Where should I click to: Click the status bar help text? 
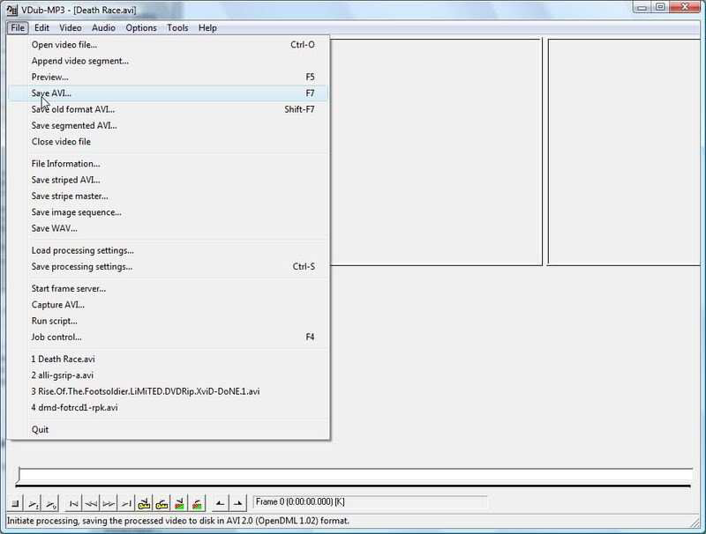point(178,521)
